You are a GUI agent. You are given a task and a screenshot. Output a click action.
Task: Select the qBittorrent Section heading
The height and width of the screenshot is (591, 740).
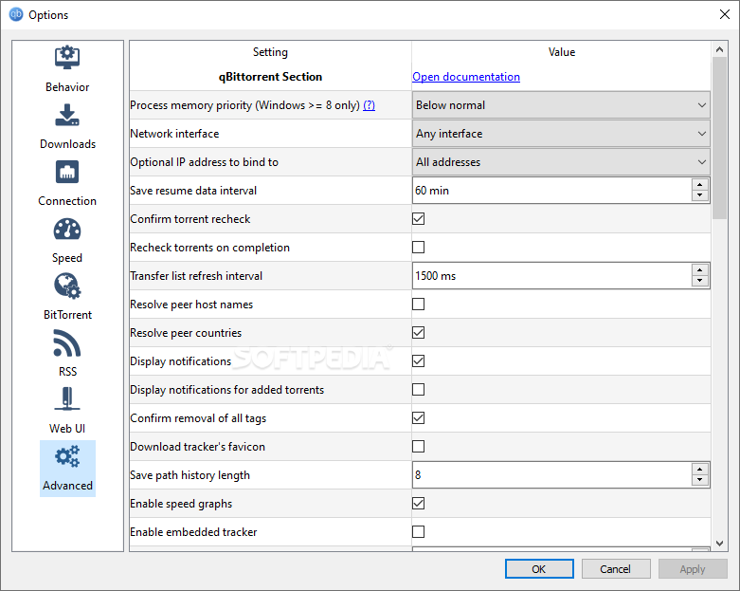(270, 77)
